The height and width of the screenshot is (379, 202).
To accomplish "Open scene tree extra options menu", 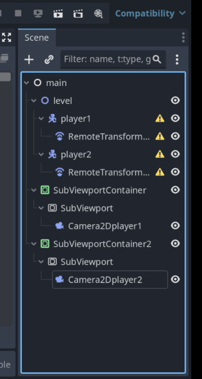I will click(177, 59).
